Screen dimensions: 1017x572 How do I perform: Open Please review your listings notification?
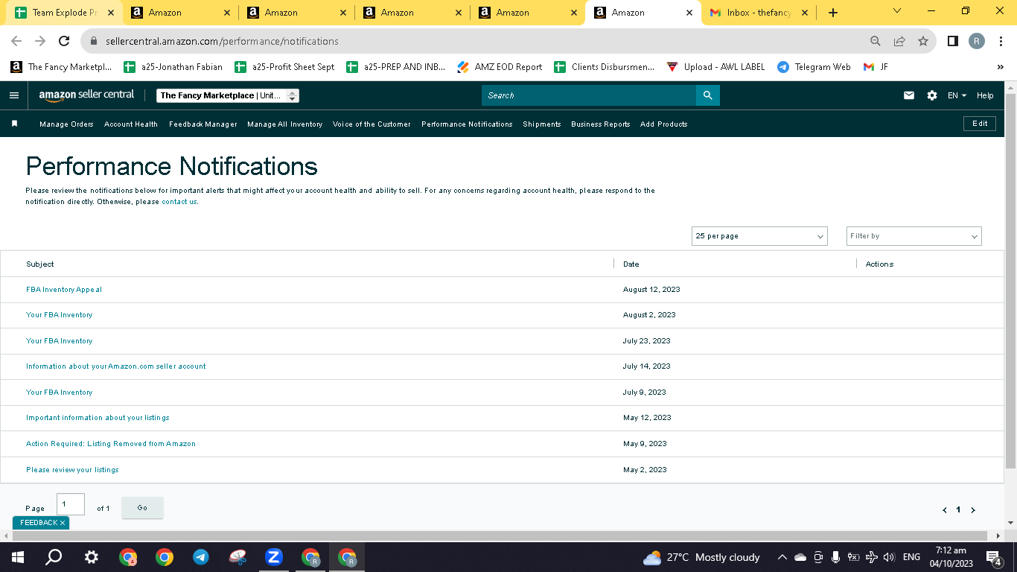pos(72,470)
